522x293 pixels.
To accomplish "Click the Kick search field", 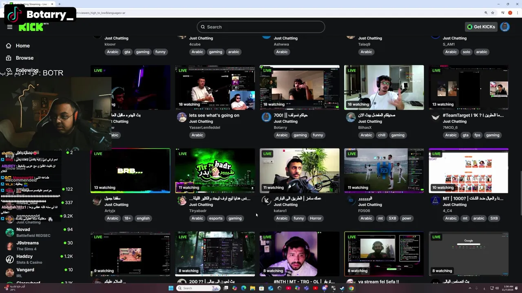I will tap(261, 27).
